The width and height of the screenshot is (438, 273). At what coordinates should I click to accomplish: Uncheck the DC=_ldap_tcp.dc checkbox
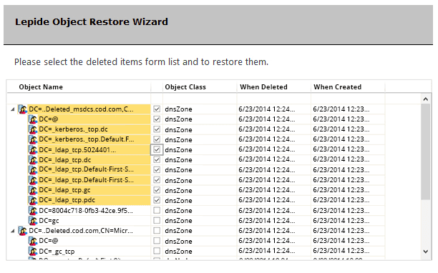pos(157,160)
